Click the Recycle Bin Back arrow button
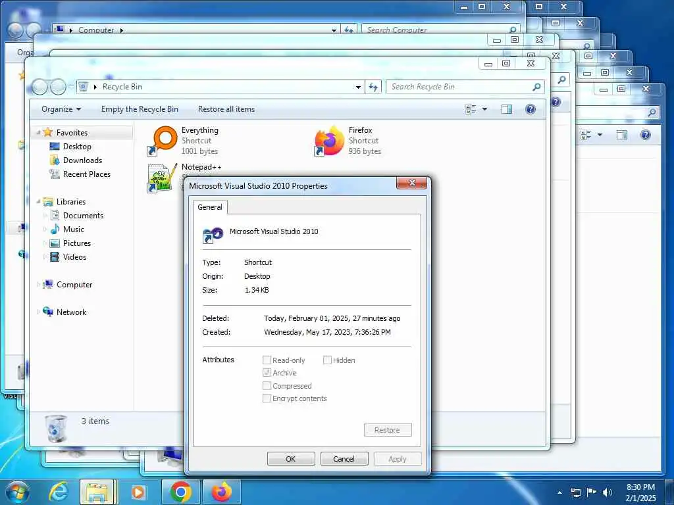This screenshot has width=674, height=505. coord(39,87)
